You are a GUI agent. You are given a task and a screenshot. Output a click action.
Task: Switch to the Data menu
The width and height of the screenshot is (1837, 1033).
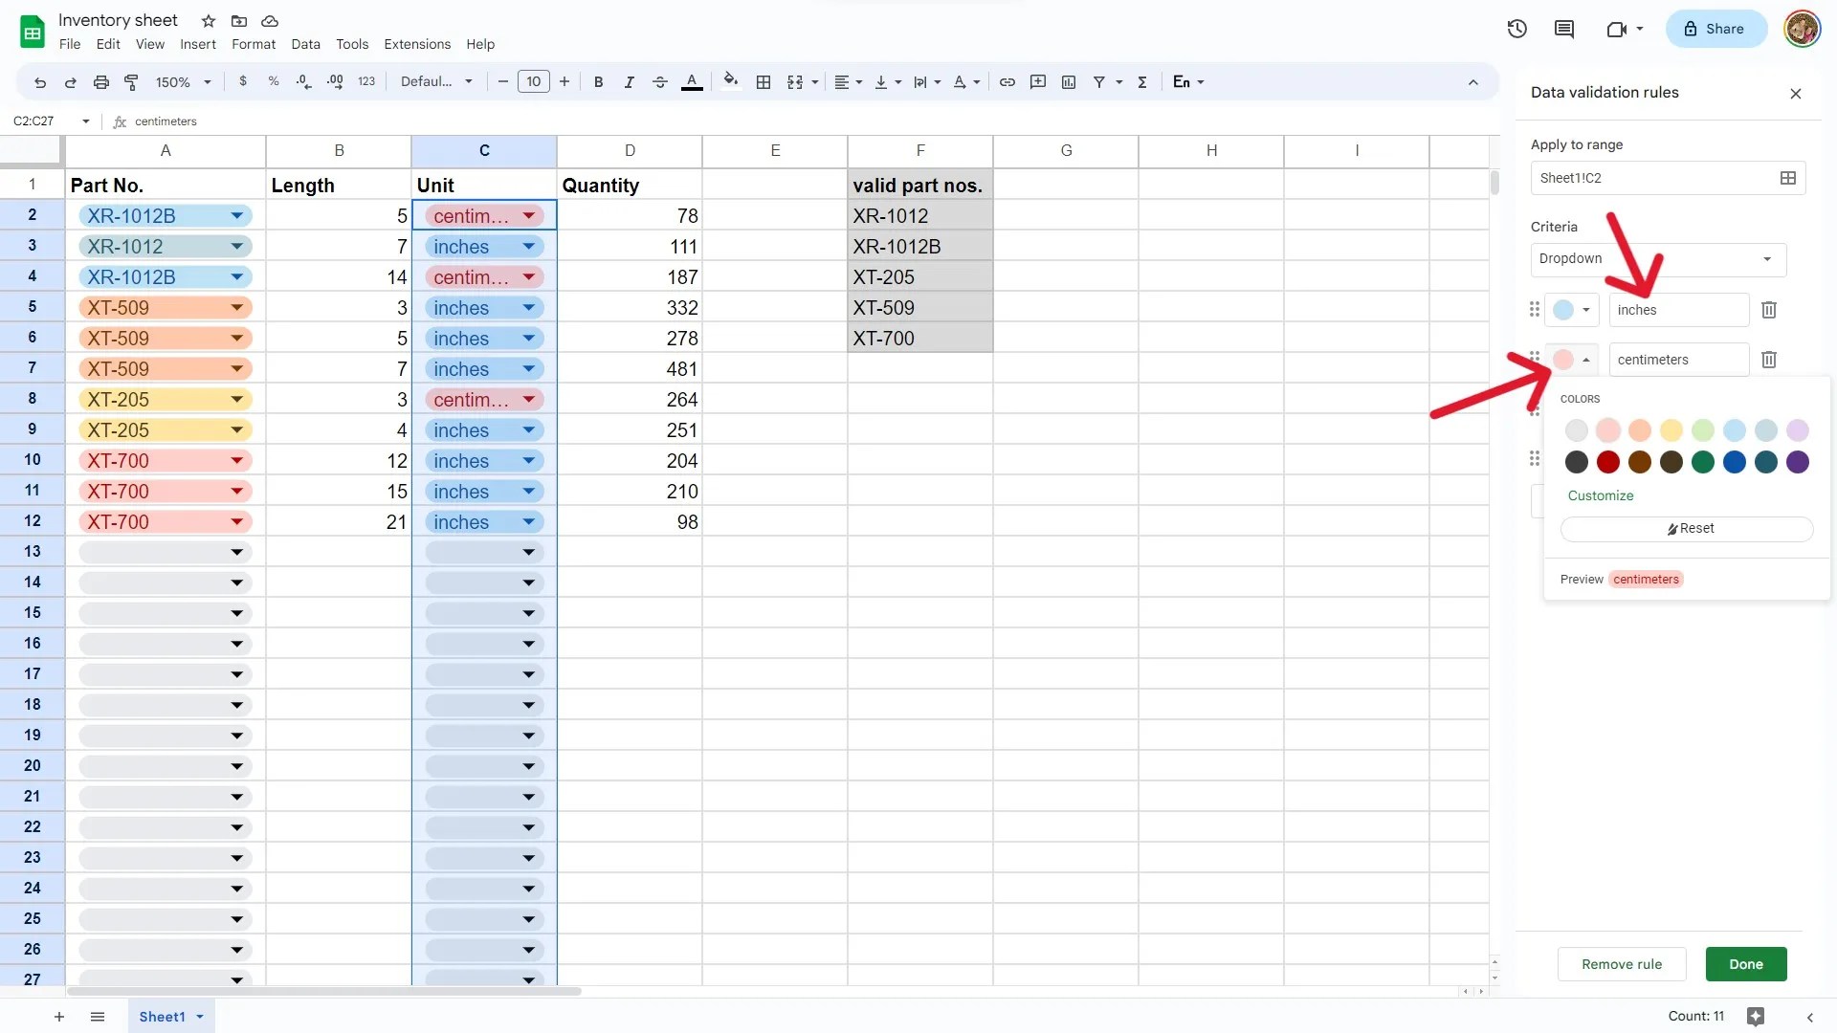click(305, 44)
